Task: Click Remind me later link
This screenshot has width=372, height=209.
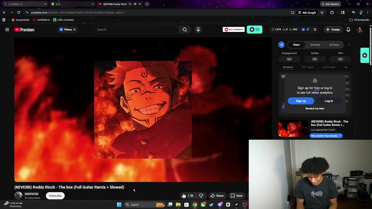Action: [315, 109]
